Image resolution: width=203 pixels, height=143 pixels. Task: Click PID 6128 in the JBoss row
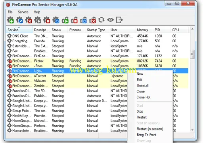(158, 66)
